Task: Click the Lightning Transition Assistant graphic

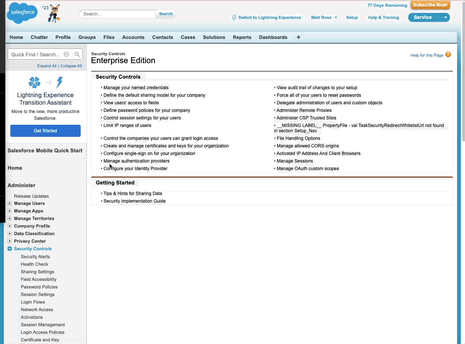Action: click(45, 82)
